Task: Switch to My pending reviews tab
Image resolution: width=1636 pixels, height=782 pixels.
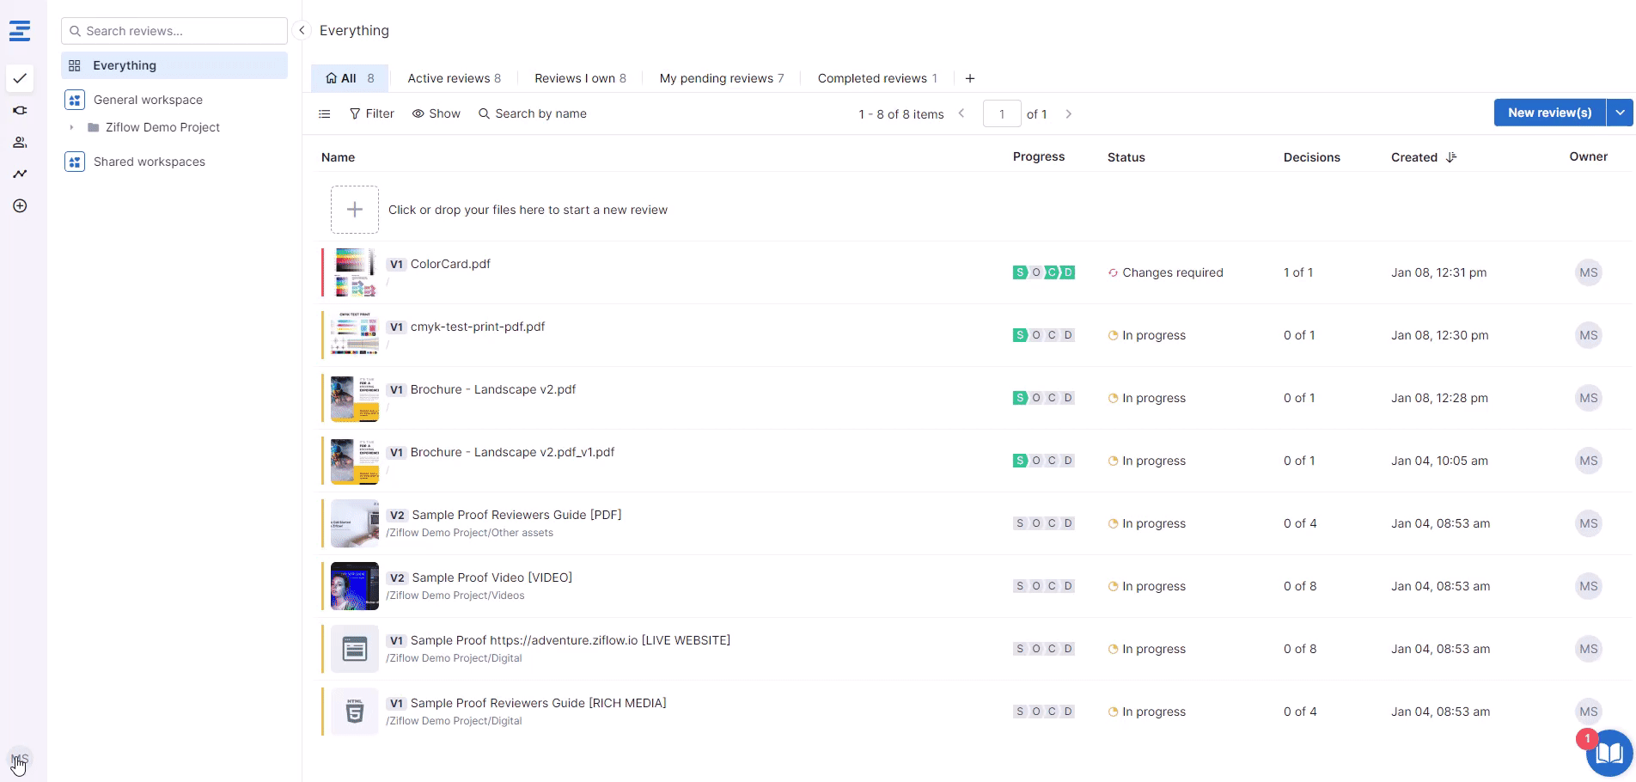Action: pos(722,78)
